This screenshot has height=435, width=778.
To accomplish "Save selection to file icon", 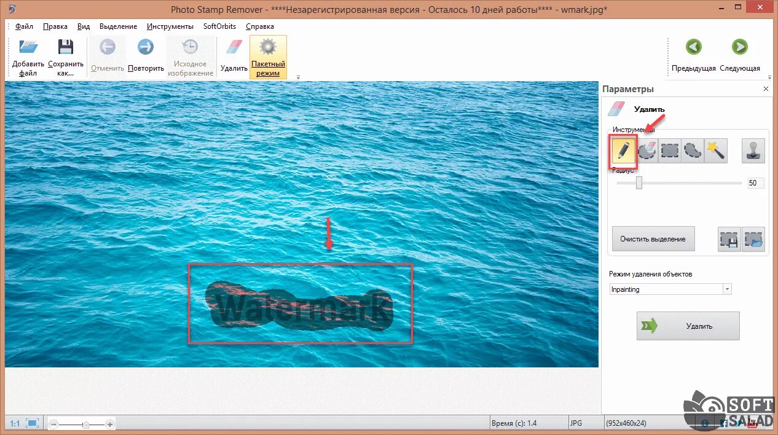I will coord(729,239).
